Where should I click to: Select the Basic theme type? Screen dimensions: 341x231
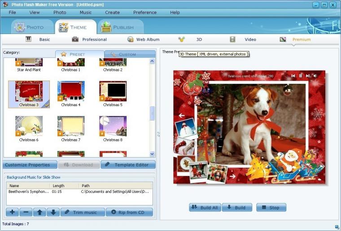point(38,39)
